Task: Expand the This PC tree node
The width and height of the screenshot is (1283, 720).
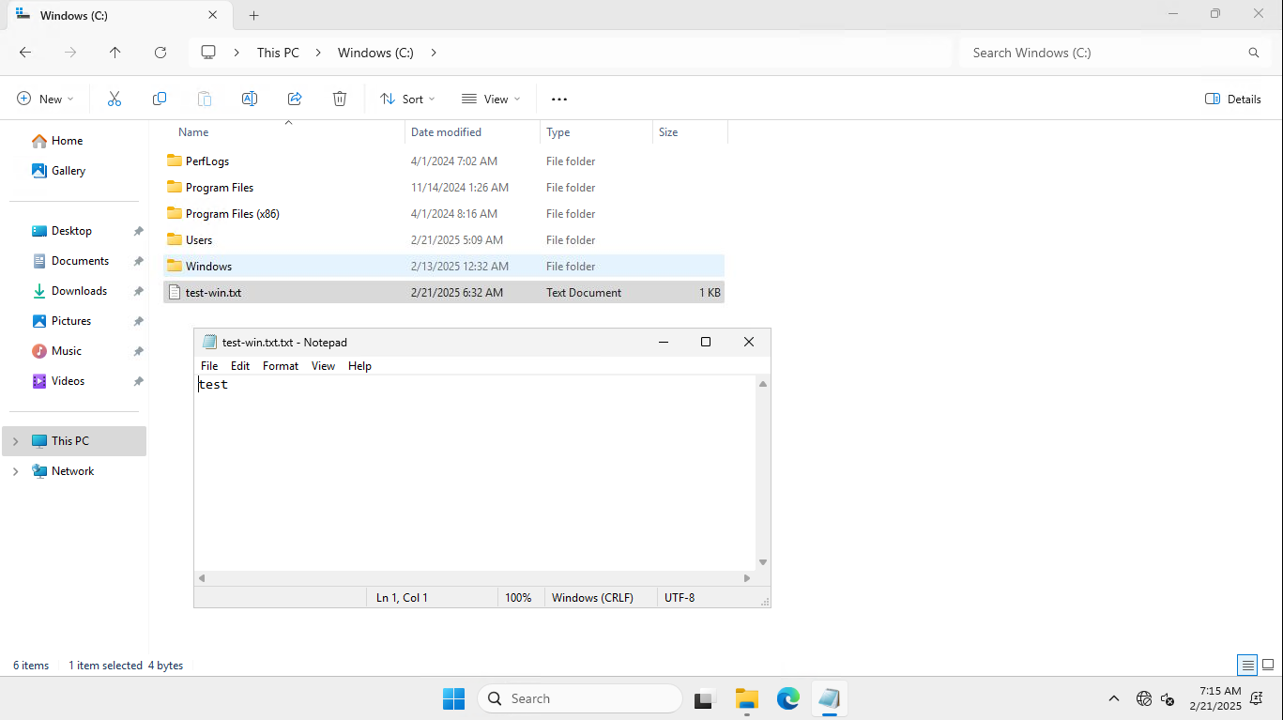Action: click(x=15, y=441)
